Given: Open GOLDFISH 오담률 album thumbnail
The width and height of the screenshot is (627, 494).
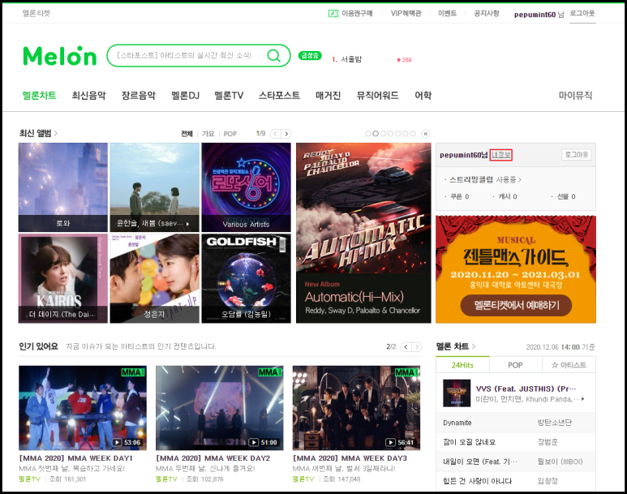Looking at the screenshot, I should [246, 278].
